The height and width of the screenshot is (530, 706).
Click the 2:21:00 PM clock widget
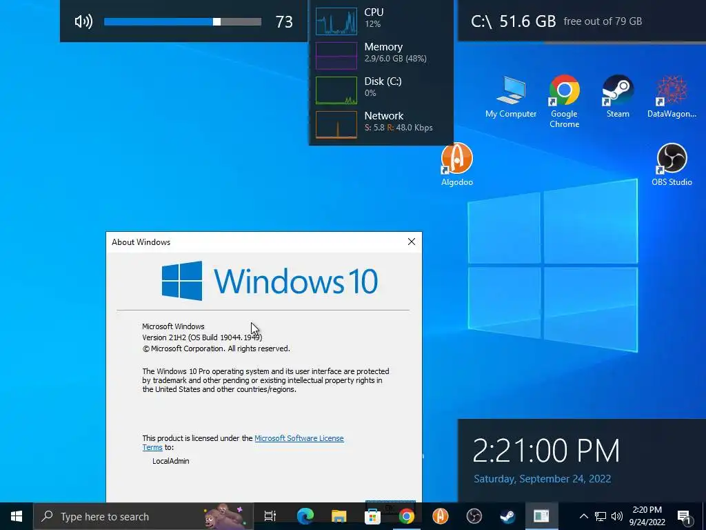[546, 450]
